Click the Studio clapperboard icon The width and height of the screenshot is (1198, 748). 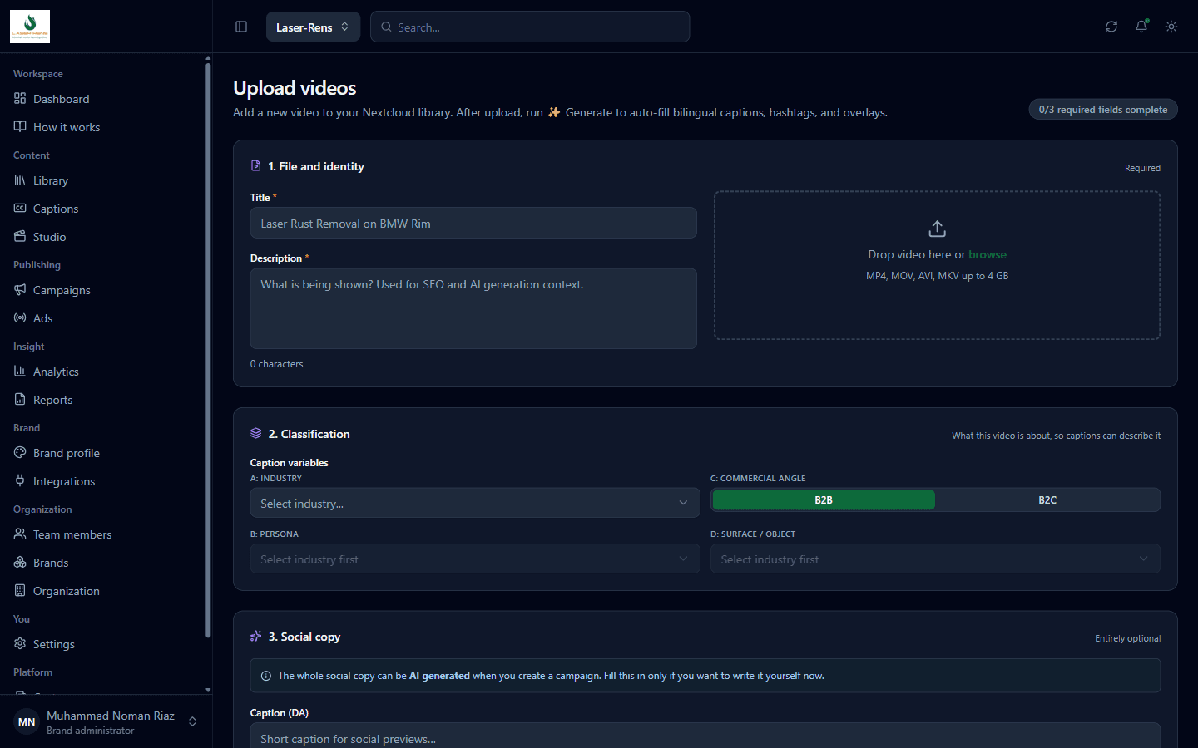(20, 237)
